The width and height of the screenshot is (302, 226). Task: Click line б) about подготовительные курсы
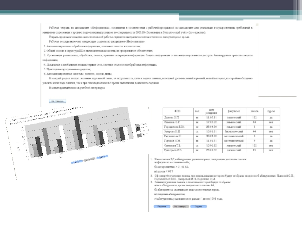187,190
